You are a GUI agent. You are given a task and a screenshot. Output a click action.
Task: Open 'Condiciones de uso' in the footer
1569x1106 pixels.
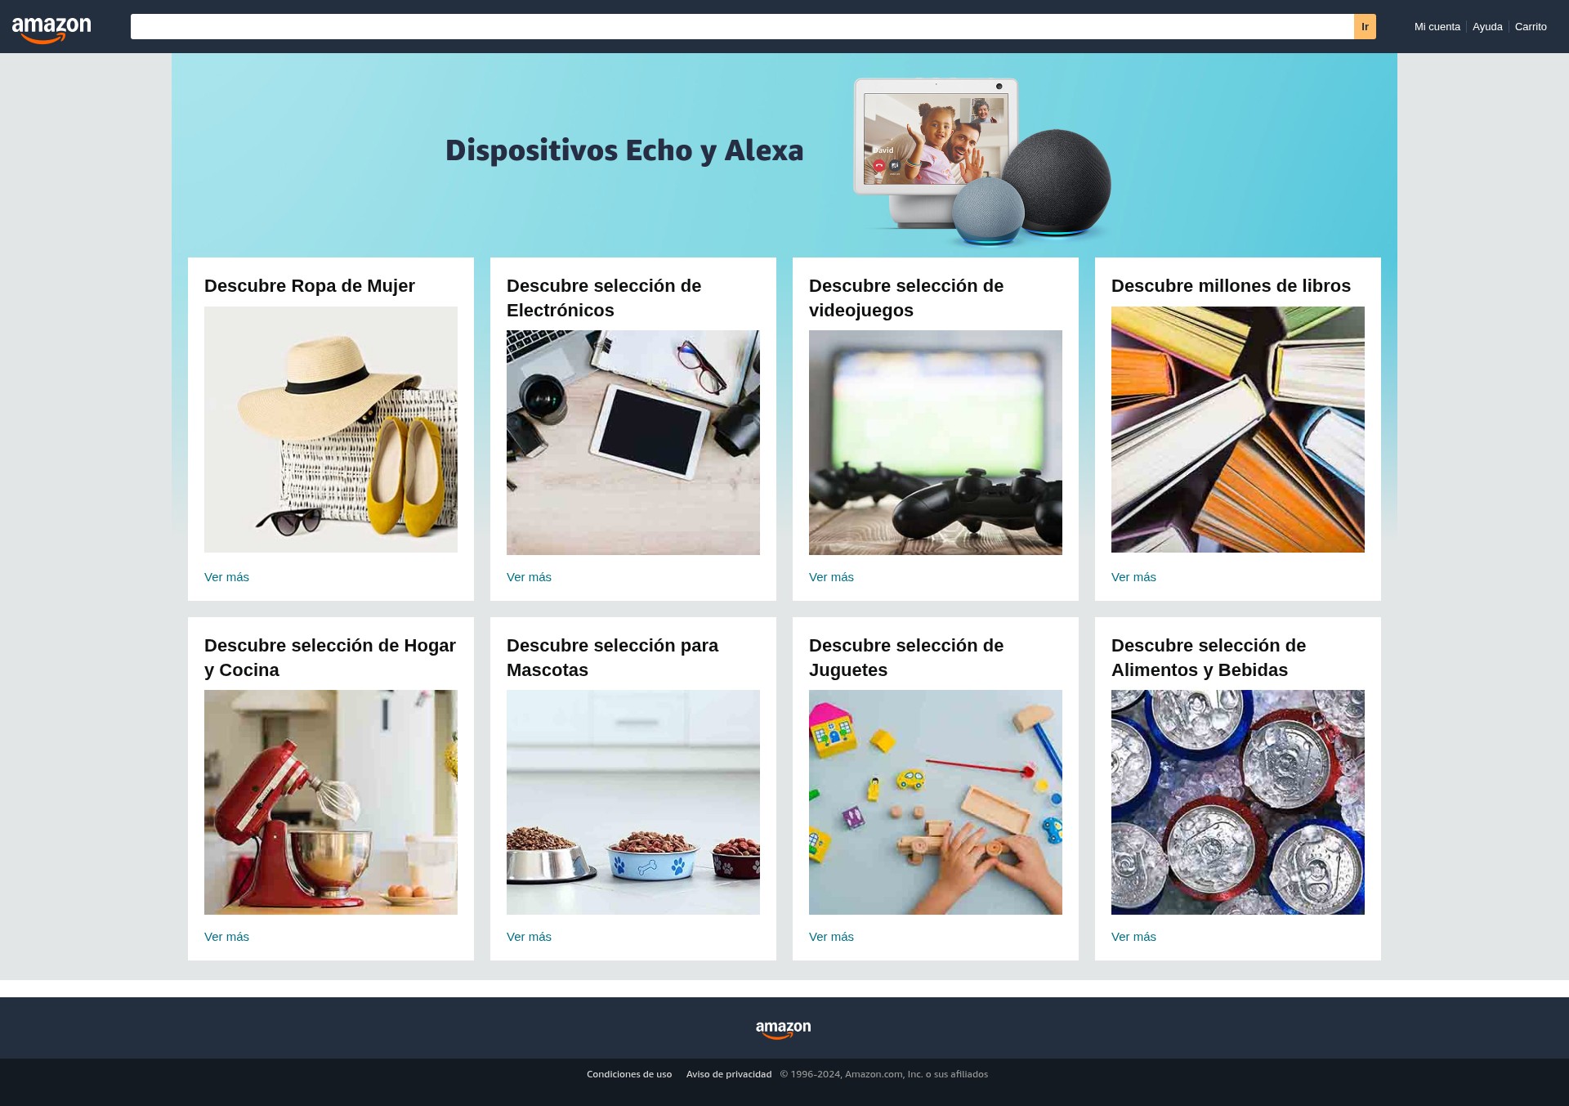coord(629,1074)
